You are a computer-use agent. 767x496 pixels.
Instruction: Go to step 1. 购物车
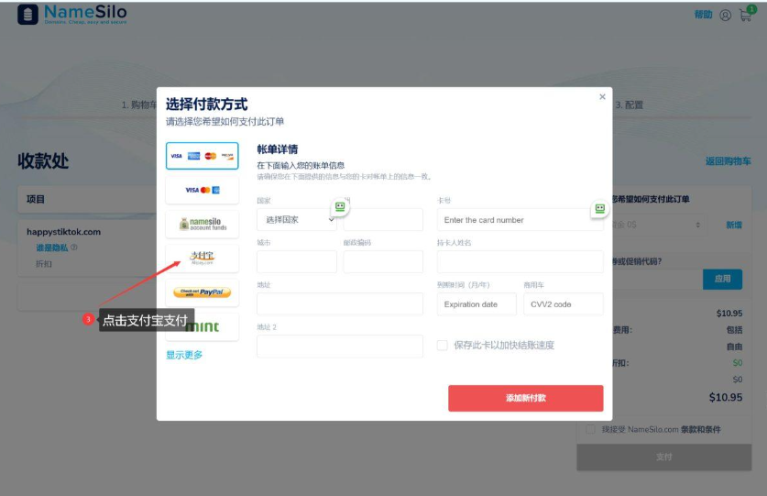pyautogui.click(x=139, y=105)
